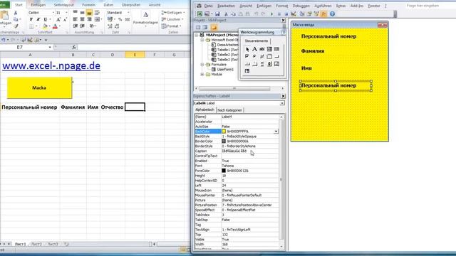
Task: Choose the OptionButton control in the toolbox
Action: point(254,56)
